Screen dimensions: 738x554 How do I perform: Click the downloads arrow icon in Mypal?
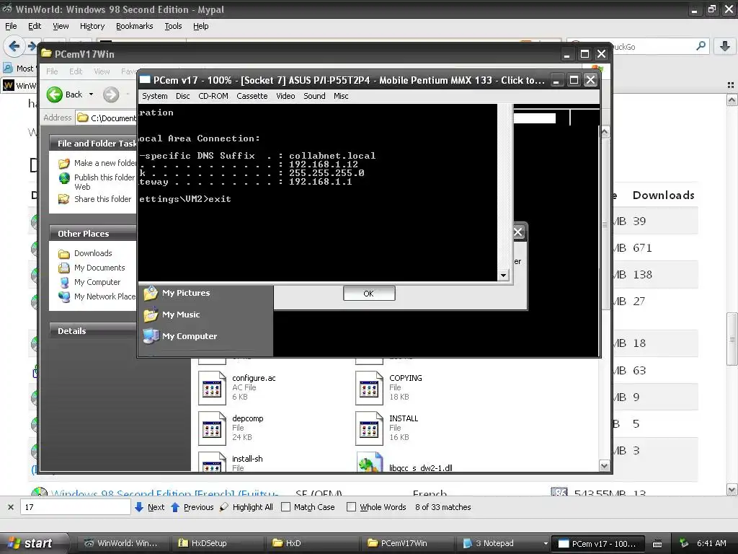point(725,46)
